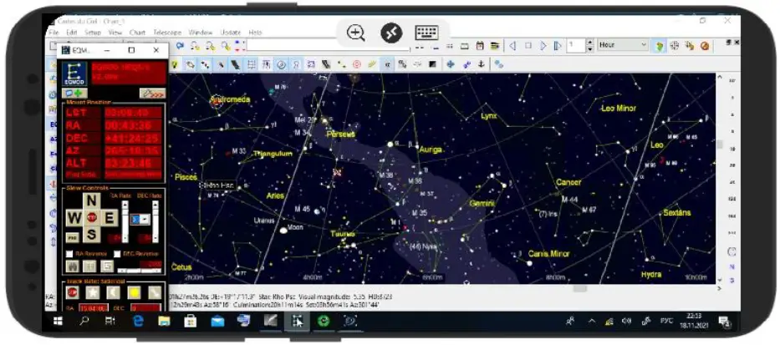Open the Chart menu
The width and height of the screenshot is (780, 345).
pos(137,33)
